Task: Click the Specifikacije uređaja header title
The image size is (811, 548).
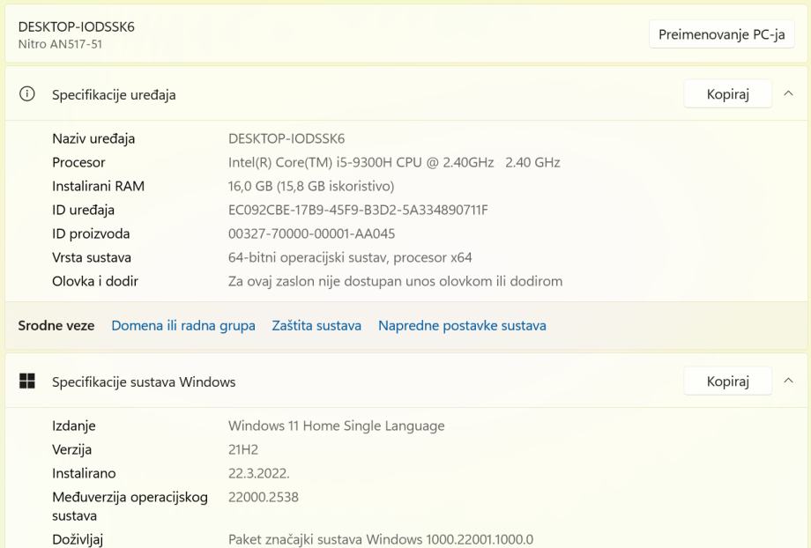Action: pyautogui.click(x=114, y=95)
